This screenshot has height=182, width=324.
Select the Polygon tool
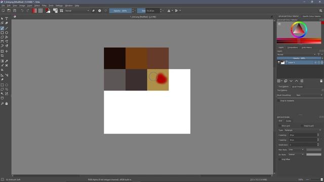pyautogui.click(x=2, y=37)
